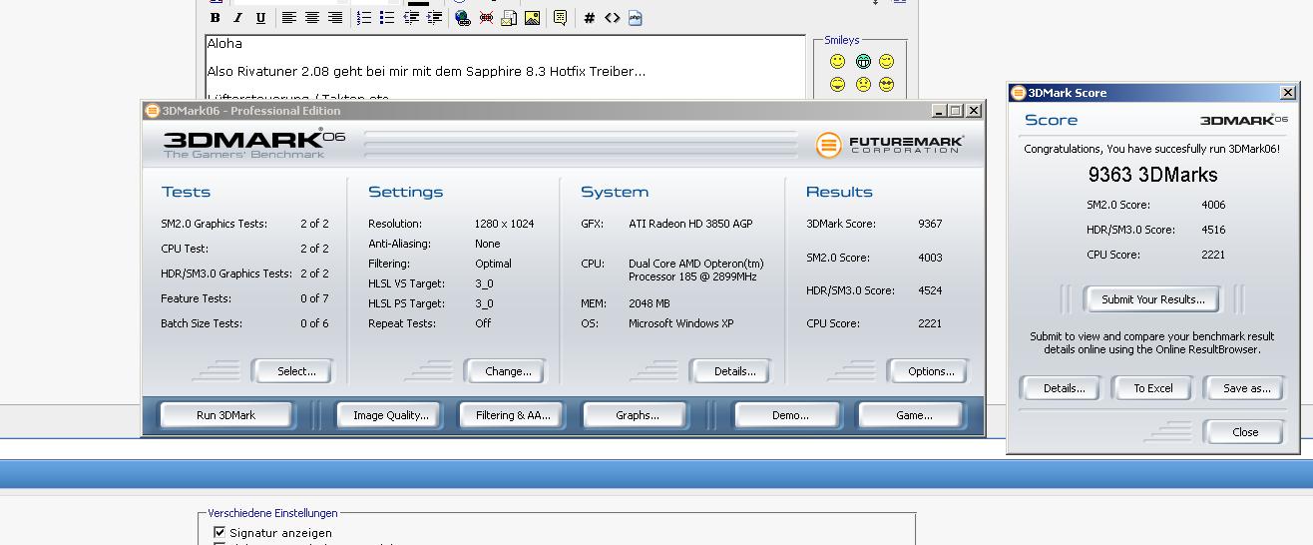Screen dimensions: 1313x545
Task: Insert a numbered list in the editor
Action: pos(364,18)
